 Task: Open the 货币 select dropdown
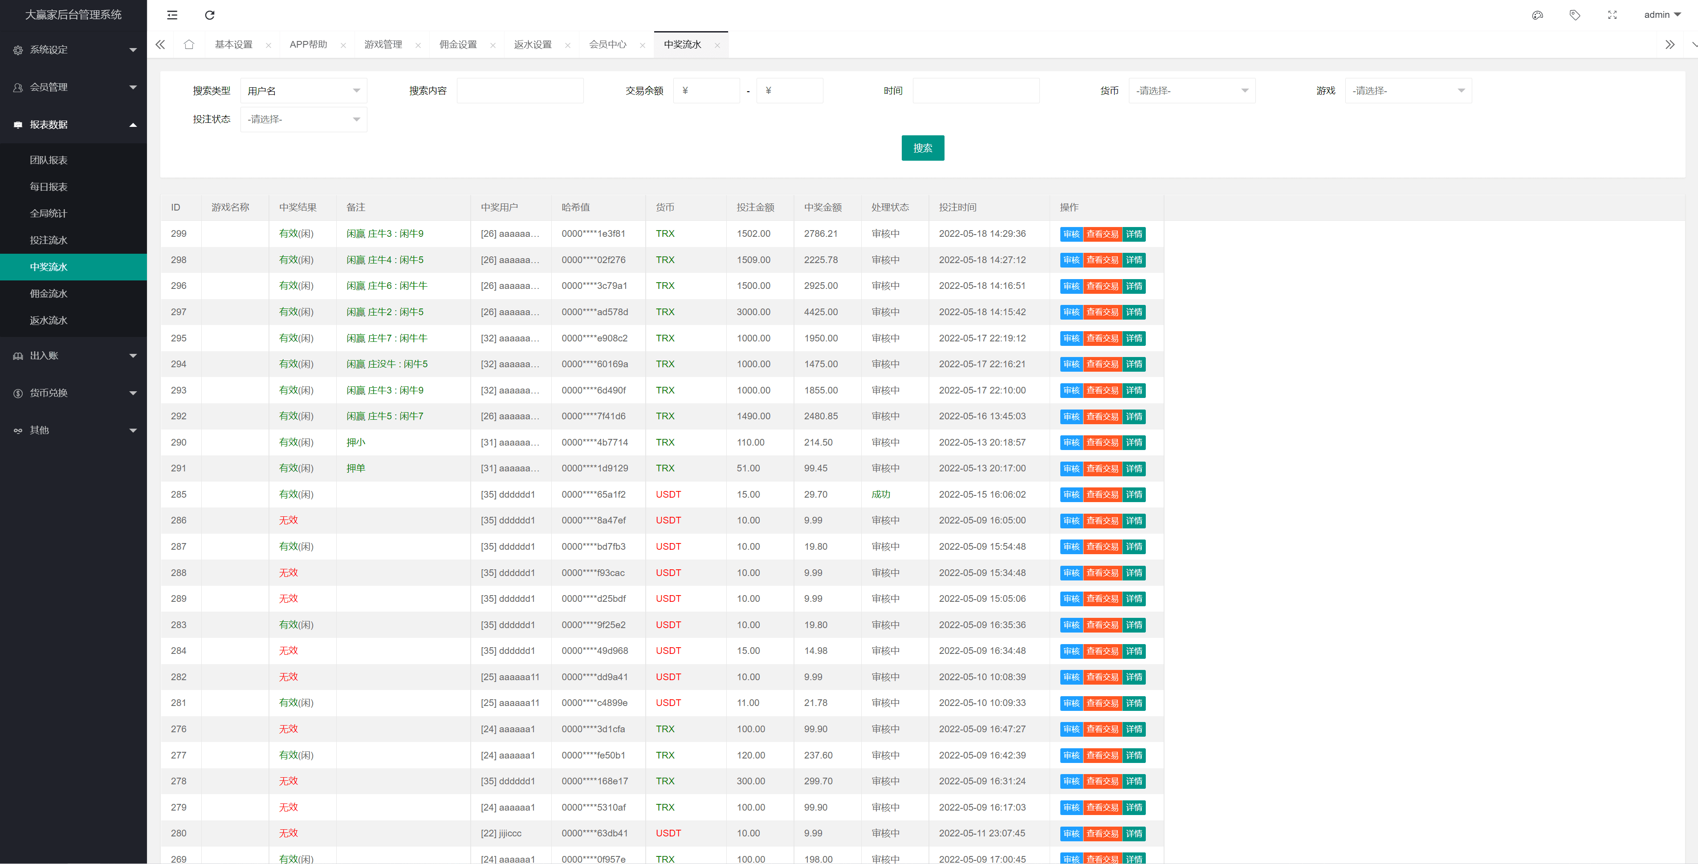(1191, 91)
